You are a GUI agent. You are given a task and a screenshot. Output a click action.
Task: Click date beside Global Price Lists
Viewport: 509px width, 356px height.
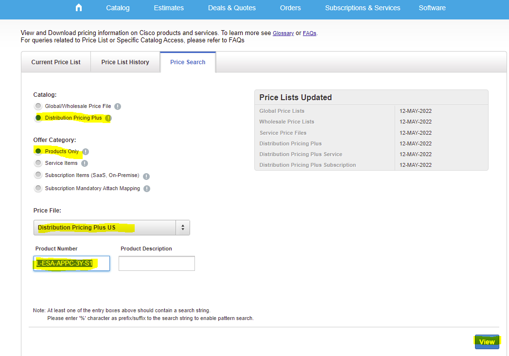416,111
